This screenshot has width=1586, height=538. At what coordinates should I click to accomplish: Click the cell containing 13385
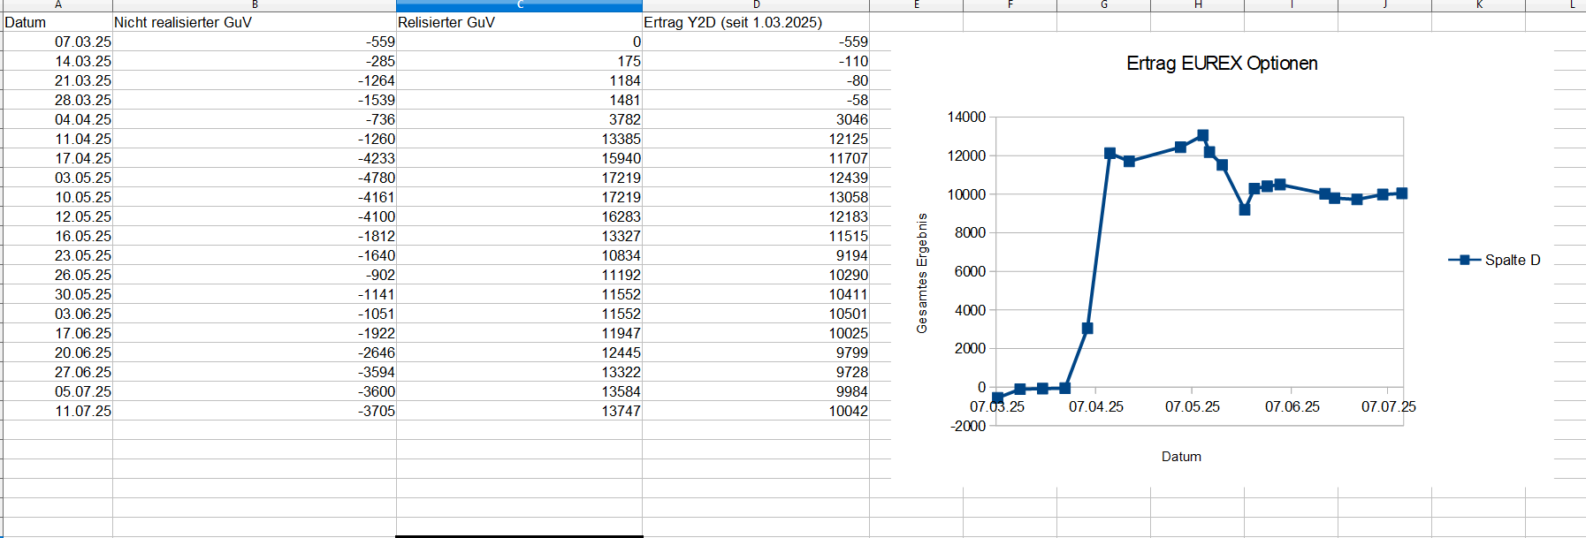point(621,139)
